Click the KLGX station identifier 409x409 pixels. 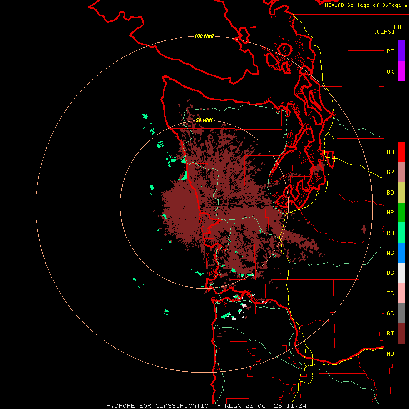pyautogui.click(x=234, y=406)
